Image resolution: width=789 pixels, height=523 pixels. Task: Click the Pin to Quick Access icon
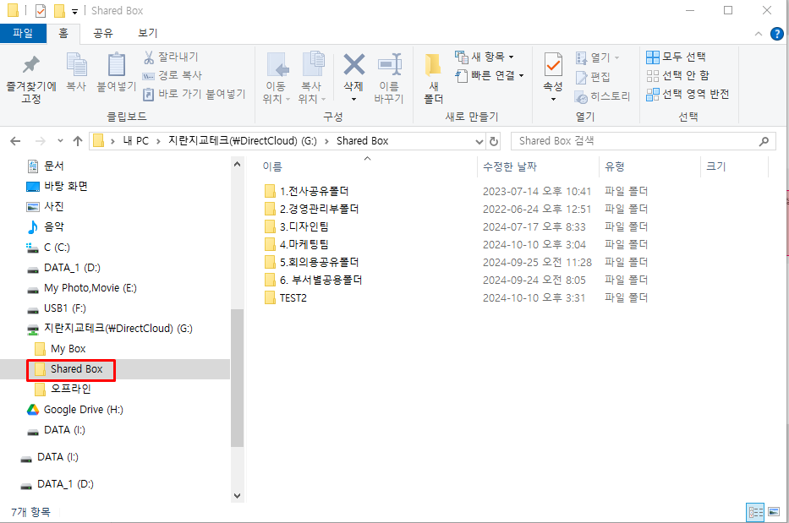31,66
